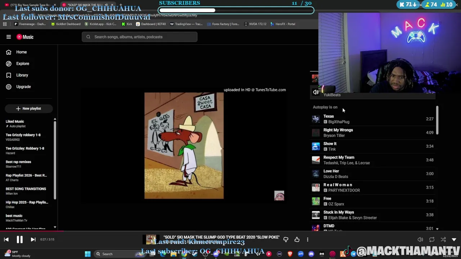Toggle repeat mode

[432, 240]
